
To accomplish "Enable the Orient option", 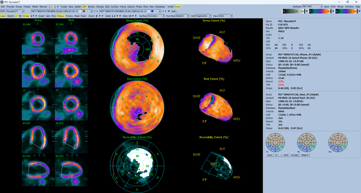I will 10,16.
